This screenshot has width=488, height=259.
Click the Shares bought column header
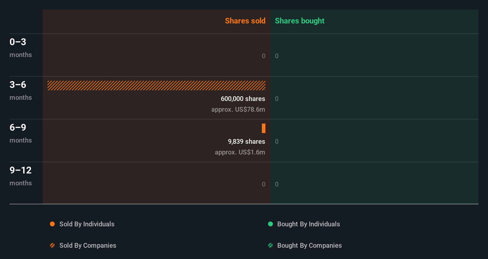(x=300, y=21)
